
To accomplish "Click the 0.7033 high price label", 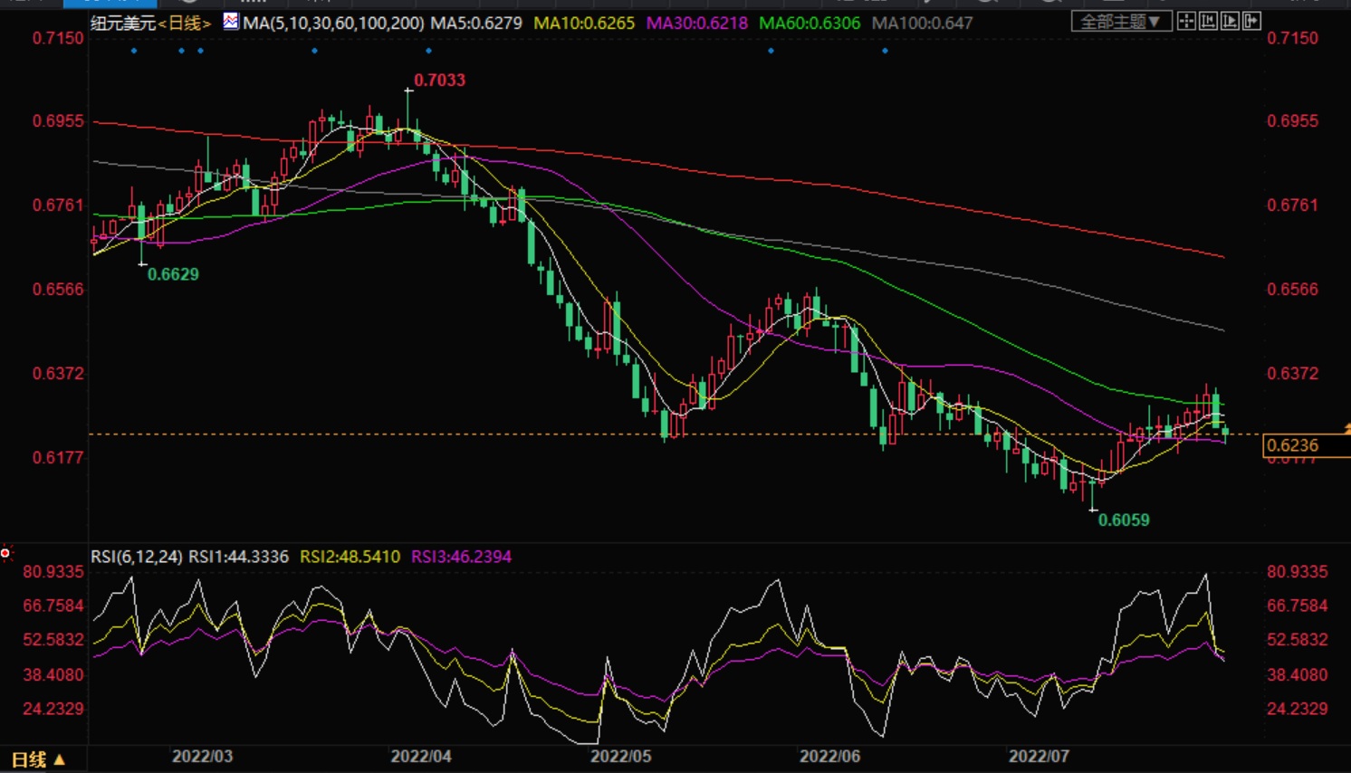I will [439, 81].
